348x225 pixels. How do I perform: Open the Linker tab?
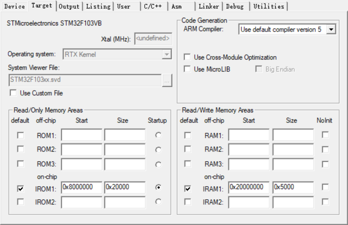coord(209,6)
